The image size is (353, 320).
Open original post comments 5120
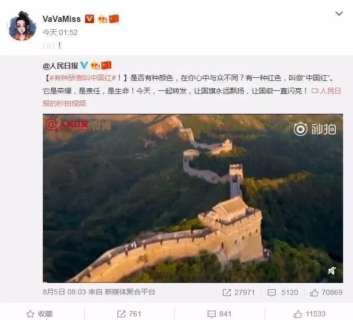tap(283, 292)
